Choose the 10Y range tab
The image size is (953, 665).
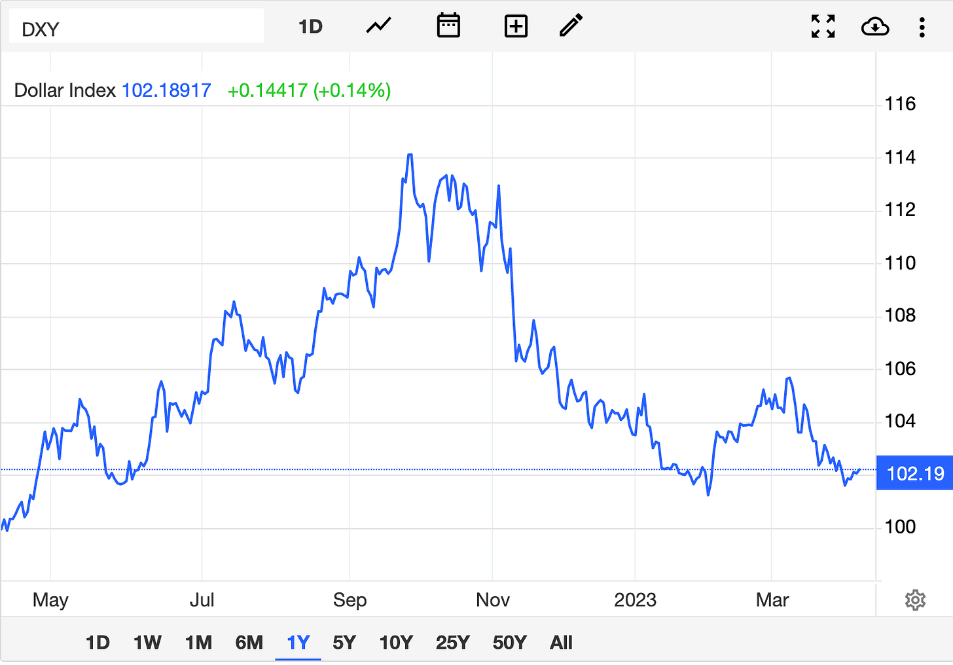(x=396, y=643)
